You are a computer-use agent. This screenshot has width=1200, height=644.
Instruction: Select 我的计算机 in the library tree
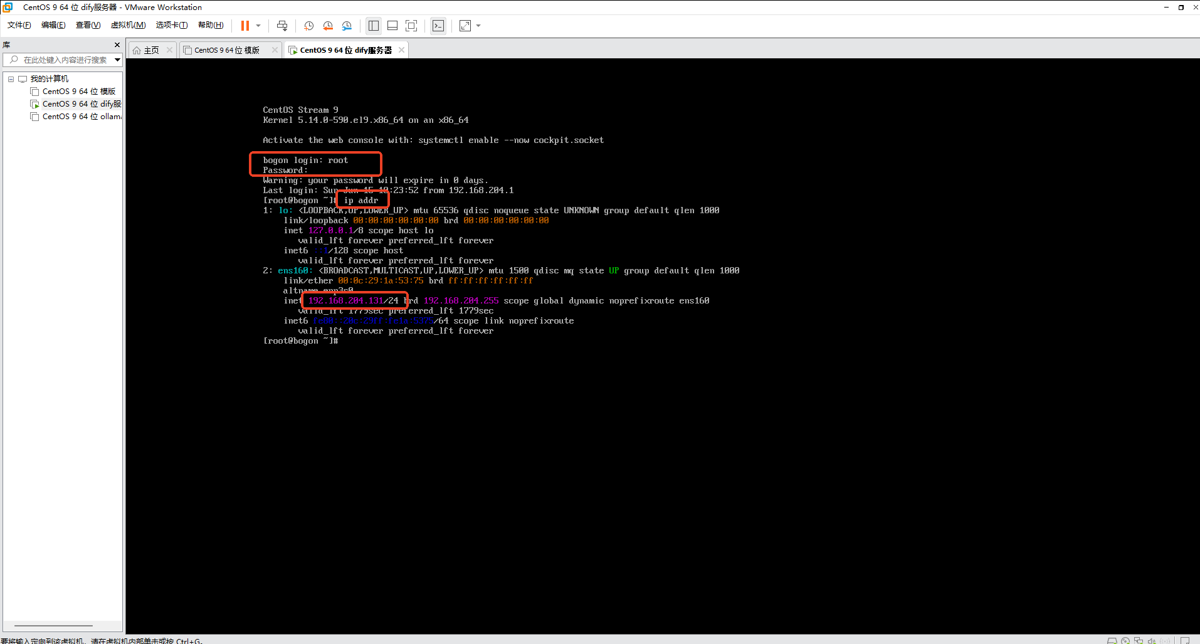pos(50,79)
